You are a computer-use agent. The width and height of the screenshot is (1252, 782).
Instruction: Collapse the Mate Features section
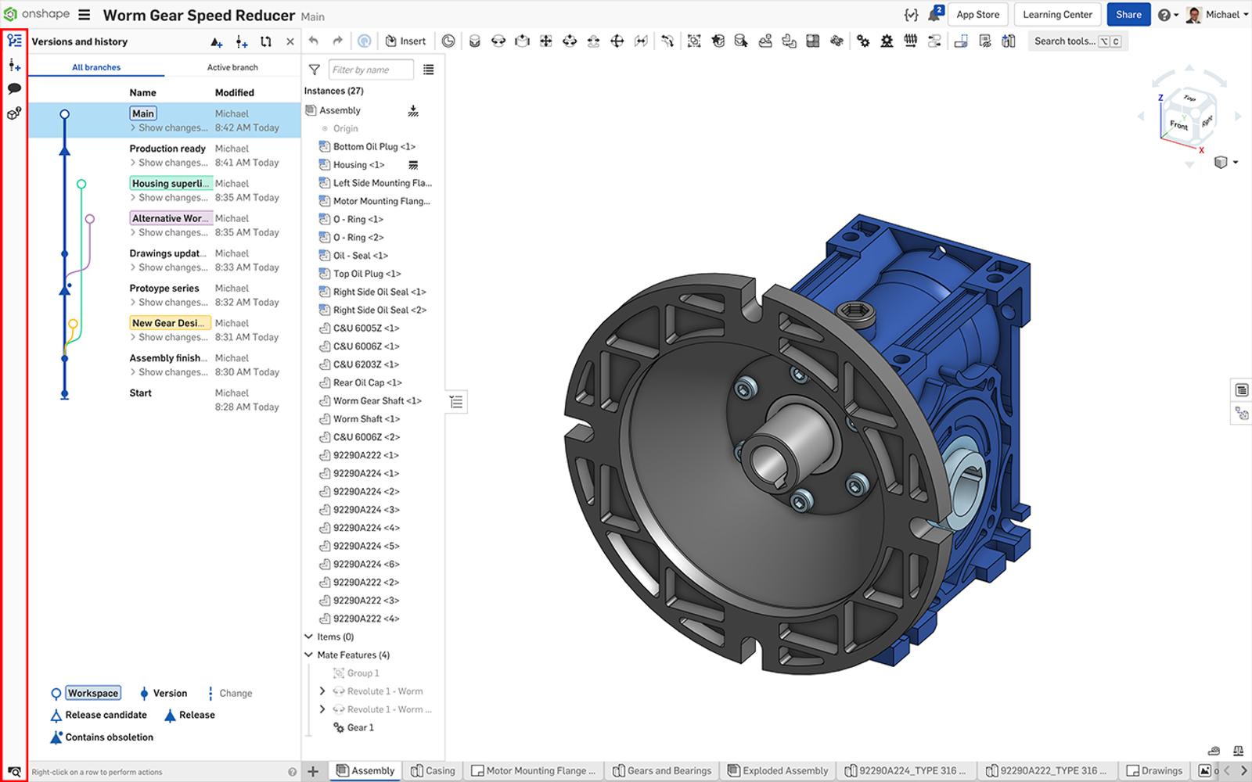pos(309,655)
